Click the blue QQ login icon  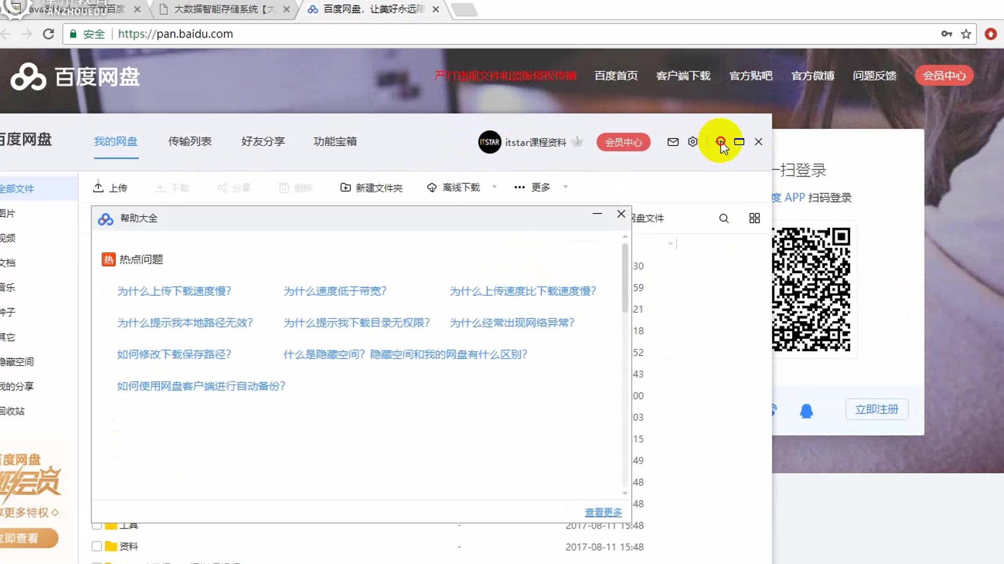[x=806, y=411]
